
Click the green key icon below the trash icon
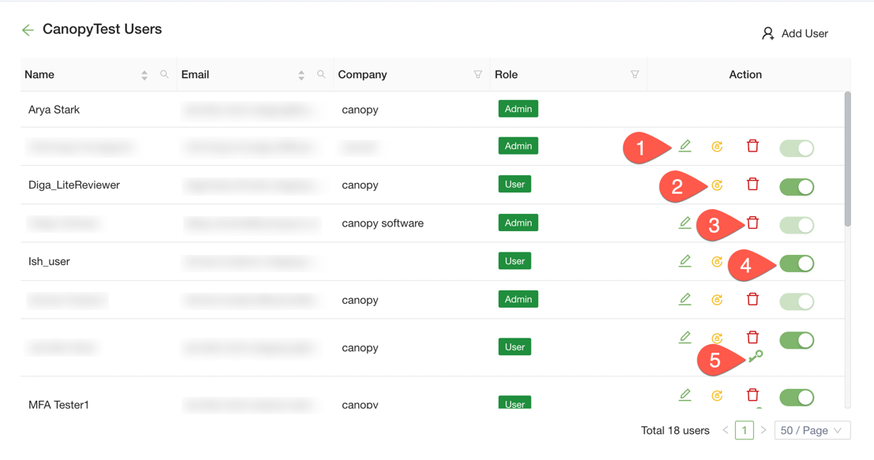tap(756, 357)
